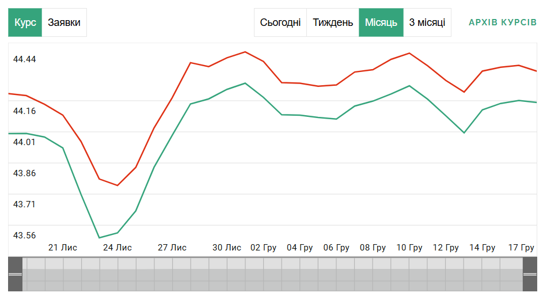Screen dimensions: 543x300
Task: Click the middle of the navigator scrollbar
Action: tap(272, 275)
